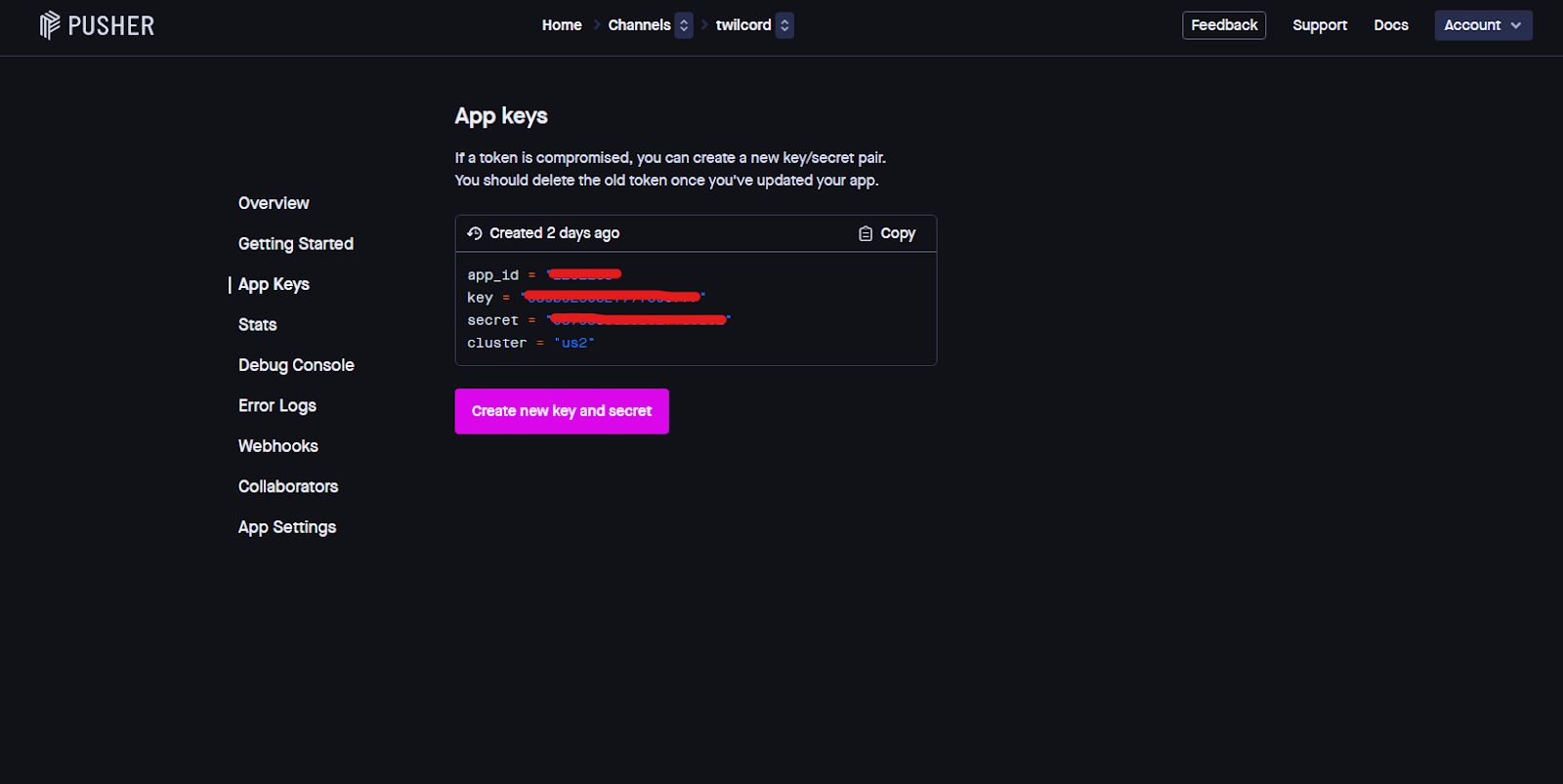Open Channels breadcrumb link

point(639,25)
